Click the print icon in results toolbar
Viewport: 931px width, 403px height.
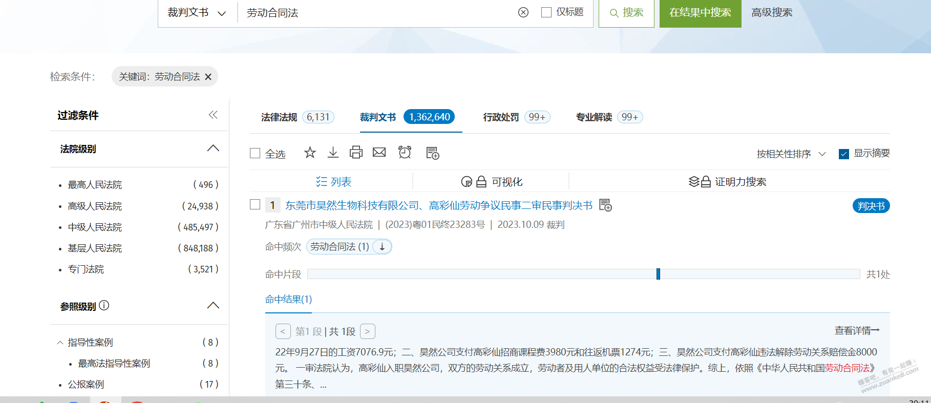pos(356,153)
